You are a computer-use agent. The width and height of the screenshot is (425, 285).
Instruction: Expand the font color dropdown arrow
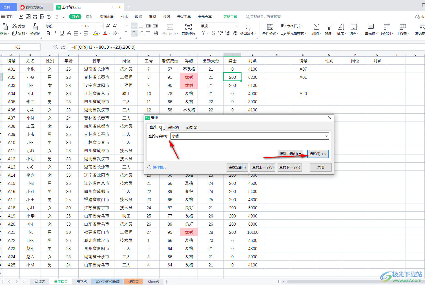[x=109, y=33]
